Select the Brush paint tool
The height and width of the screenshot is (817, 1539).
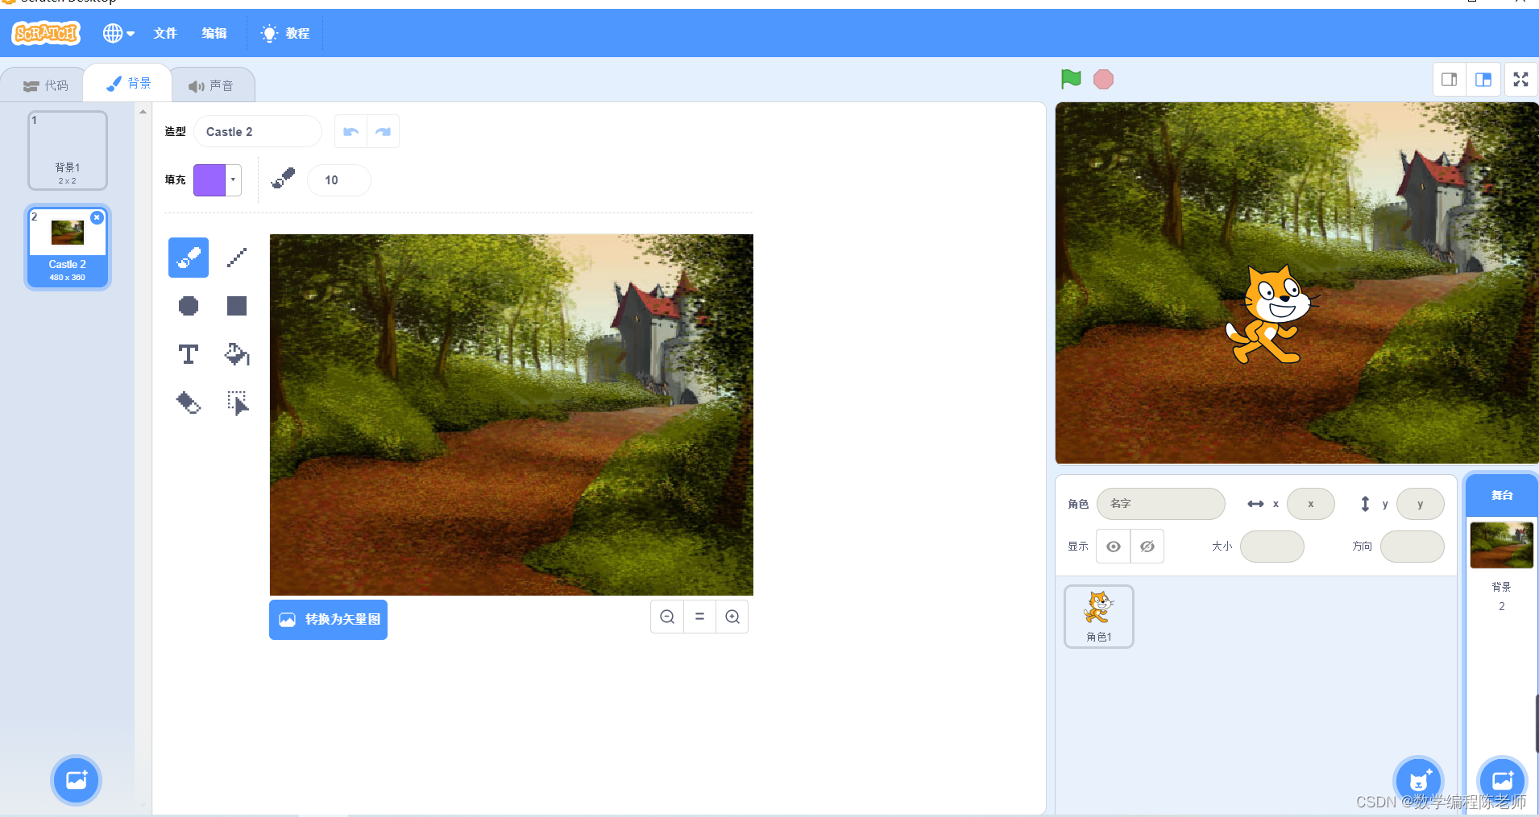tap(189, 258)
